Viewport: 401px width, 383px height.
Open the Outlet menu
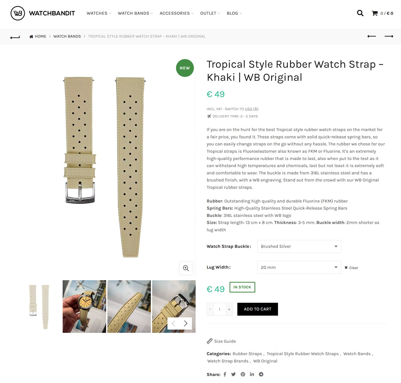pyautogui.click(x=210, y=13)
